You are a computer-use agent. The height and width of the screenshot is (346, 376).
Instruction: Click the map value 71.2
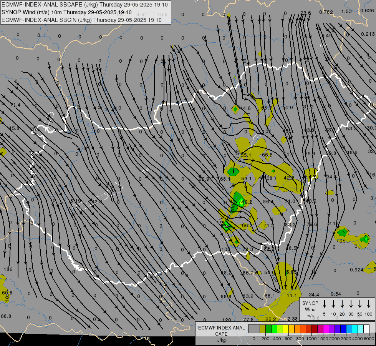(268, 225)
